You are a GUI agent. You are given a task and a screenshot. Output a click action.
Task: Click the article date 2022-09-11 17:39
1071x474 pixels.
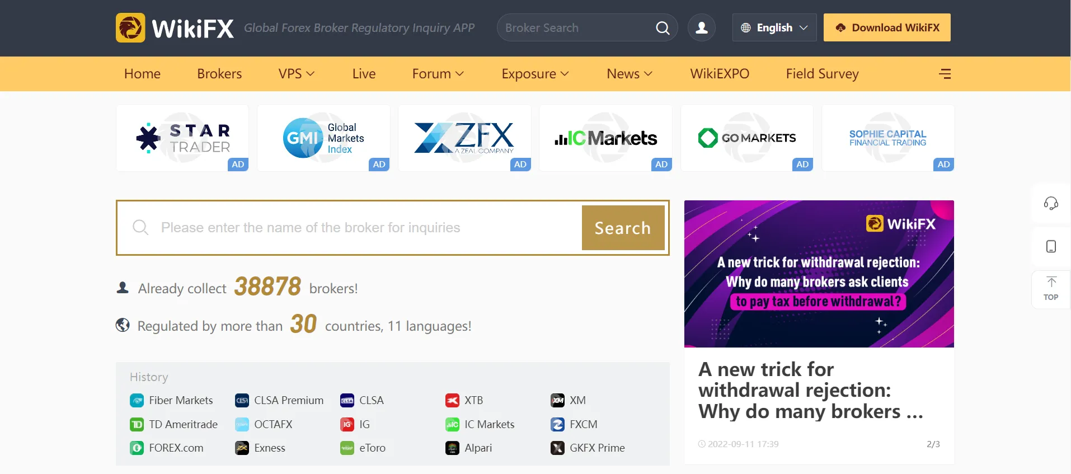tap(743, 444)
